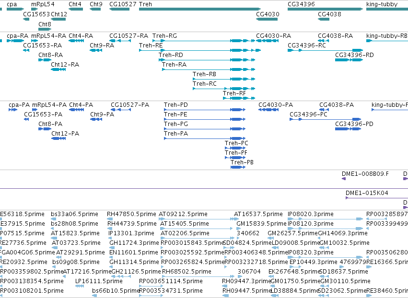Select the Treh-RC transcript label
This screenshot has width=408, height=298.
(x=205, y=84)
